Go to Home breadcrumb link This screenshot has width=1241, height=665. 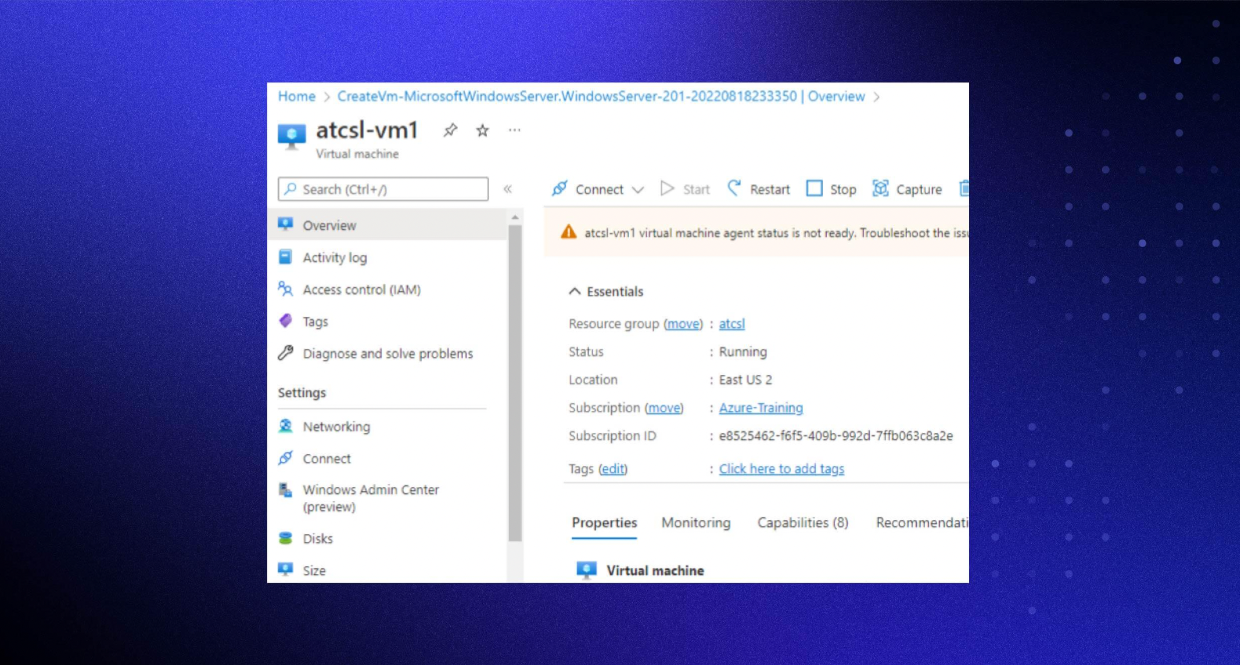coord(296,96)
